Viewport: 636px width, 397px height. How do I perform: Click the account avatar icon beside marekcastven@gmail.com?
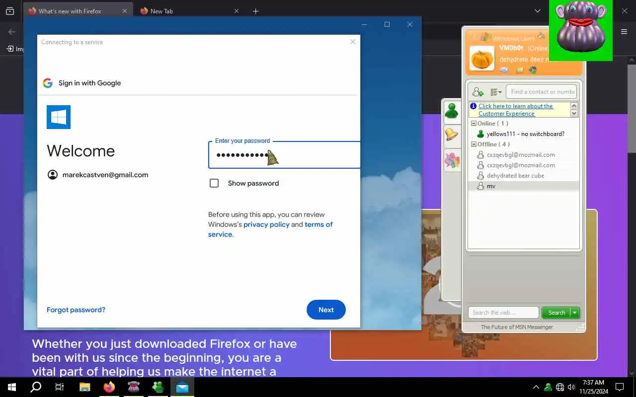click(x=53, y=175)
